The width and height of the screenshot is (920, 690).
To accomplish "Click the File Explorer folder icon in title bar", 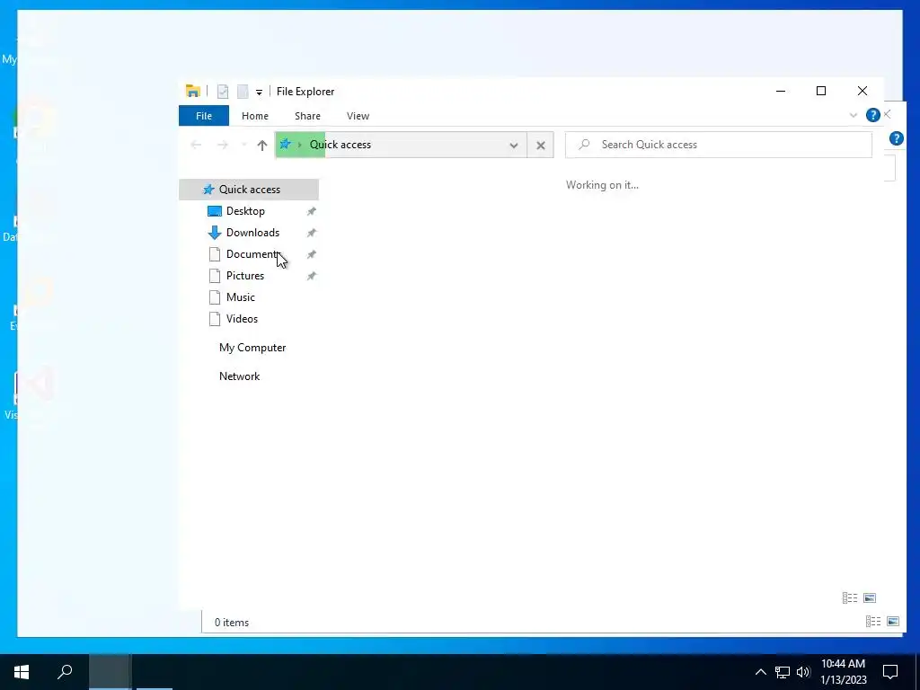I will point(192,91).
